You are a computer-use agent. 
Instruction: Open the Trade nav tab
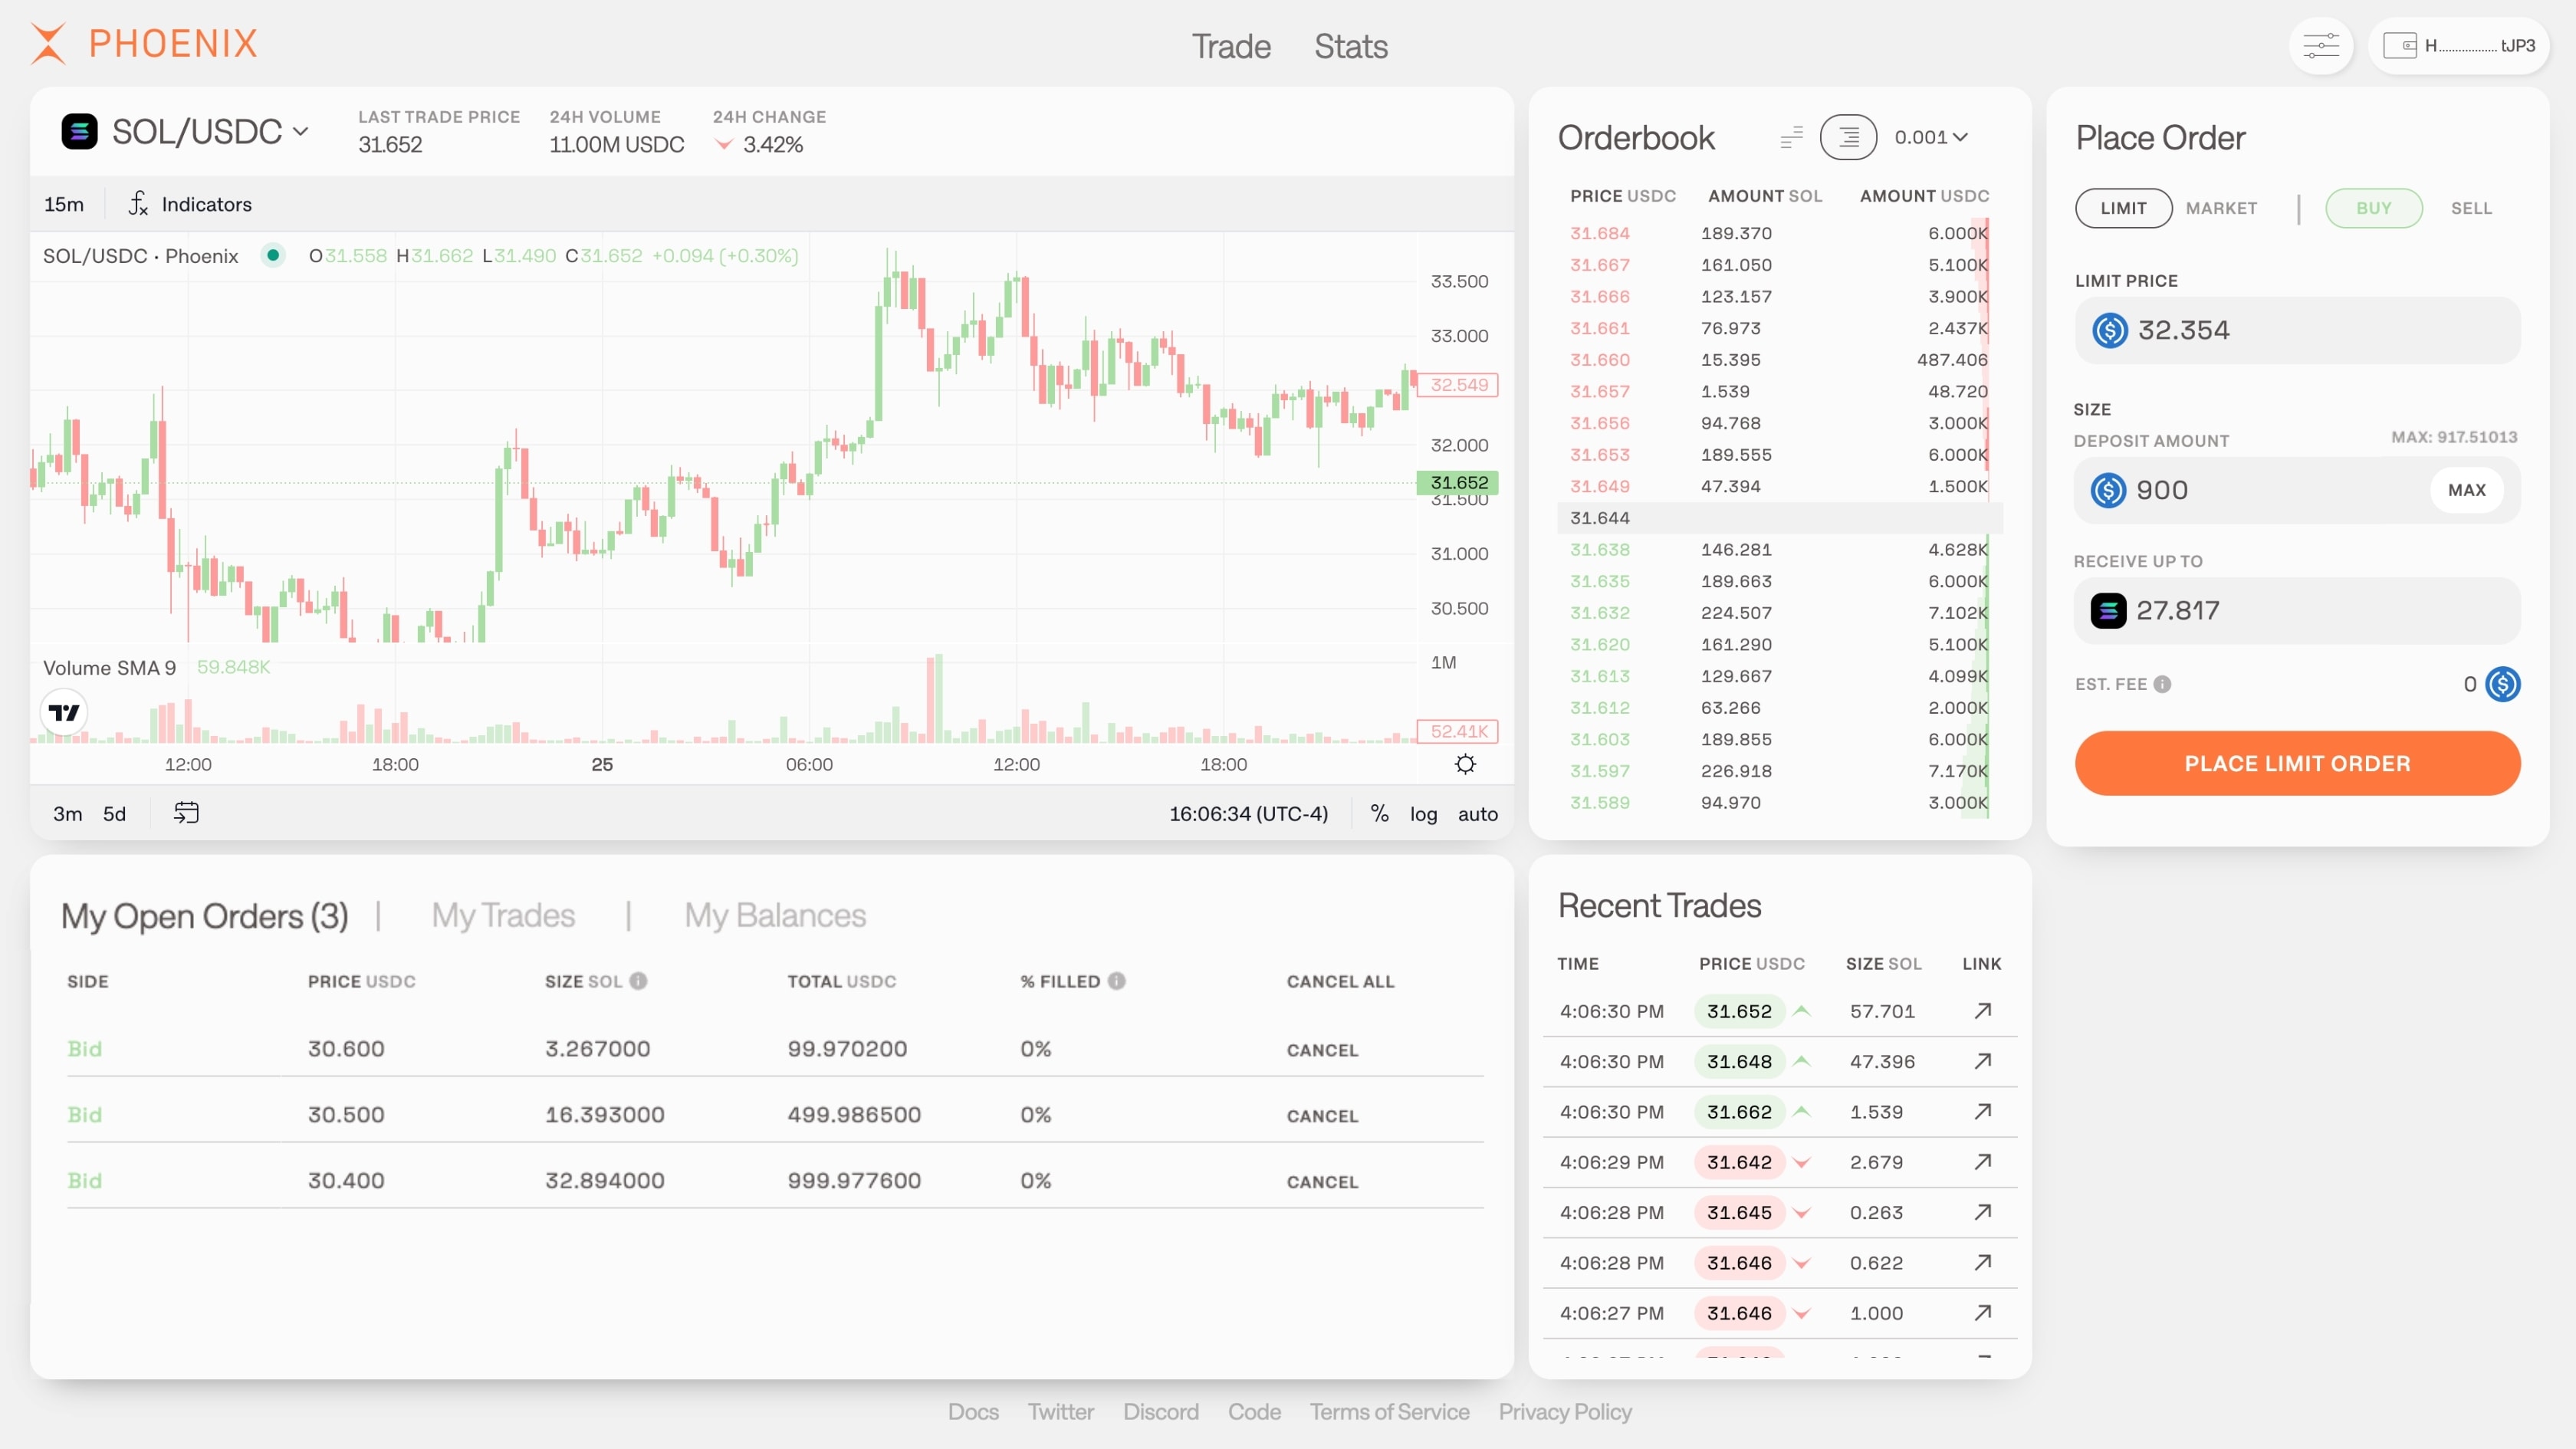click(x=1231, y=46)
